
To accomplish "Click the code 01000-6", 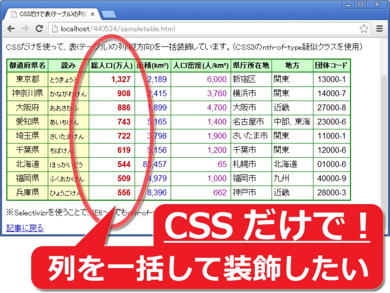I will 332,164.
